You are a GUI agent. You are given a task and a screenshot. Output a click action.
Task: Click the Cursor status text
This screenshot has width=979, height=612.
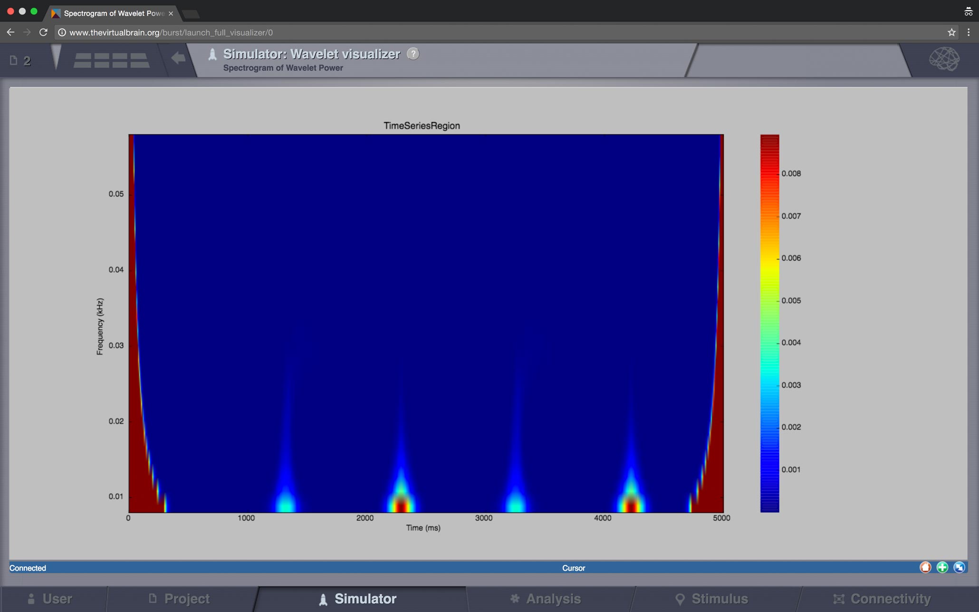tap(573, 568)
